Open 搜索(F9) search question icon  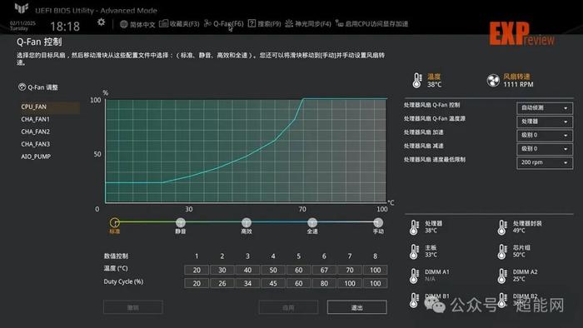[x=252, y=23]
